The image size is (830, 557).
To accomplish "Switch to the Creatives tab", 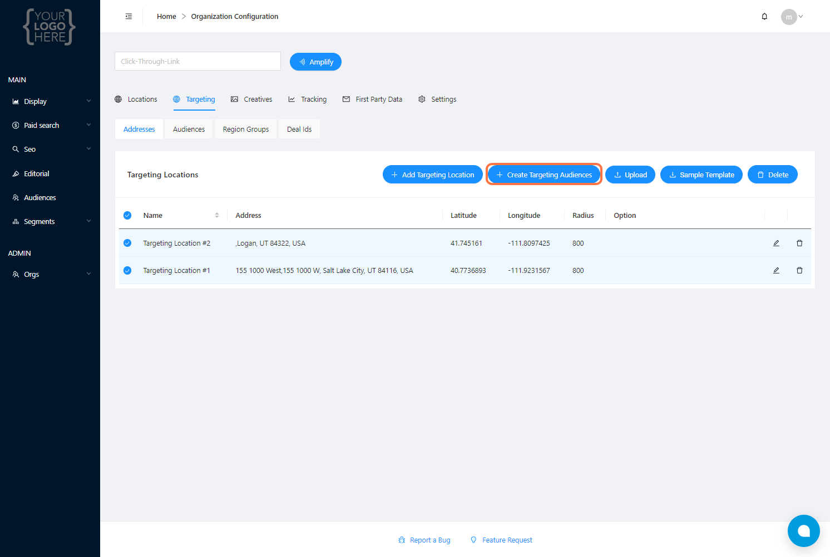I will pos(251,100).
